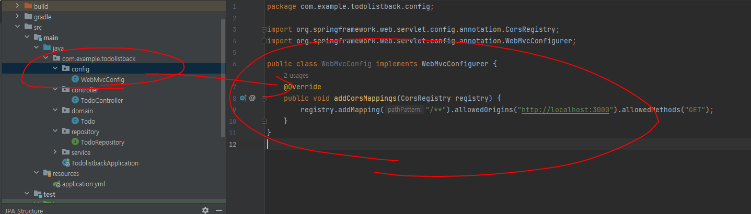Select the resources folder label
Image resolution: width=751 pixels, height=214 pixels.
[x=66, y=173]
